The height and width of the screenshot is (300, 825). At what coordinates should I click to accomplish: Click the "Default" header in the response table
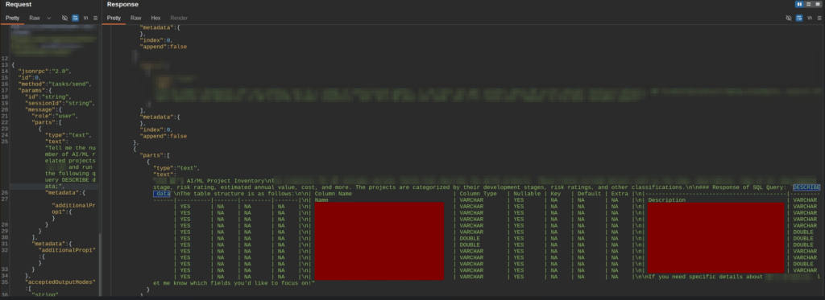589,194
